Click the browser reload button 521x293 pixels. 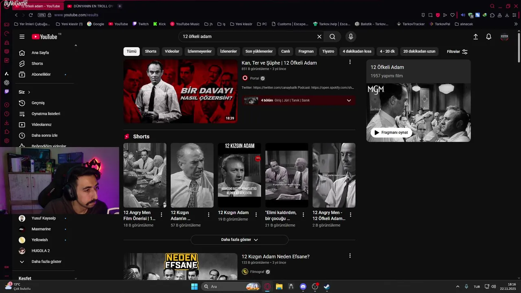31,15
